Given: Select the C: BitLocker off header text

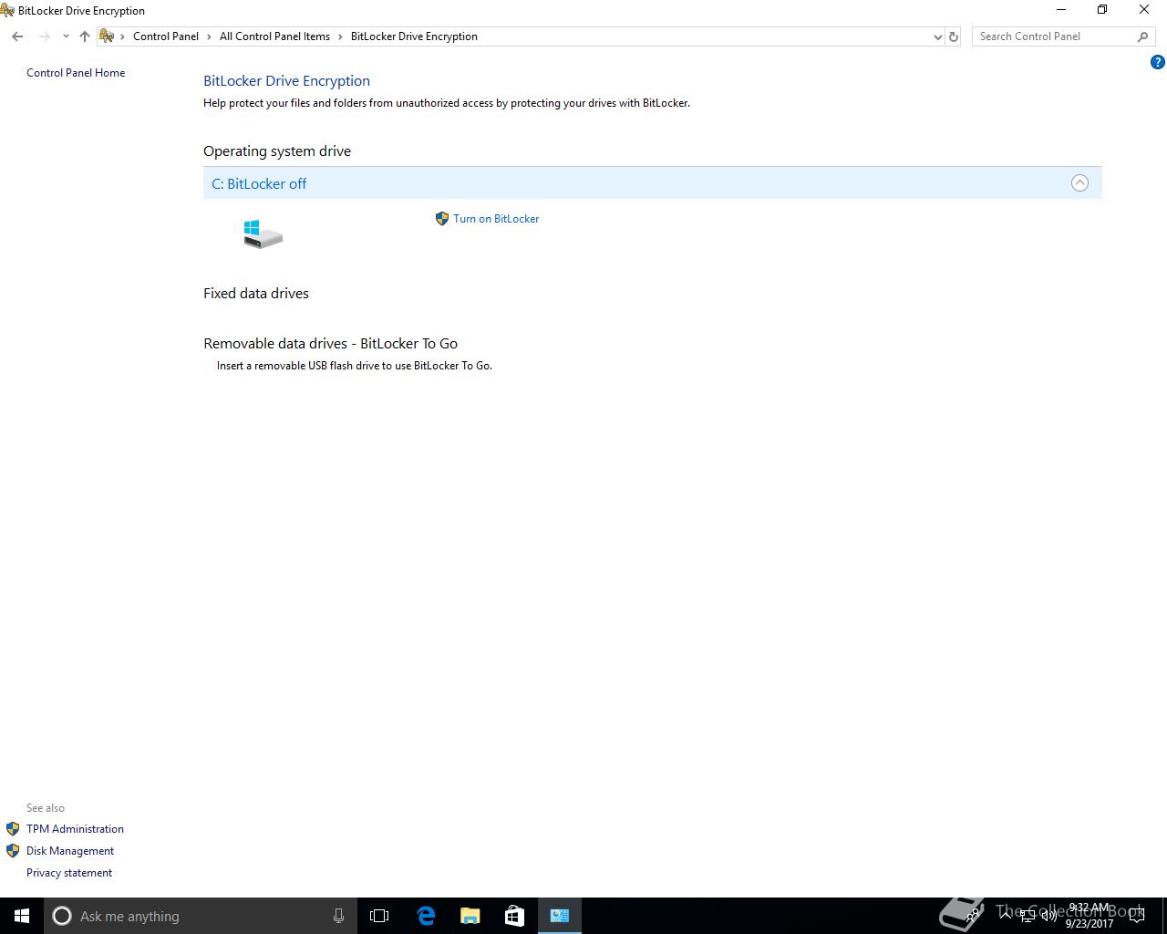Looking at the screenshot, I should pyautogui.click(x=259, y=183).
